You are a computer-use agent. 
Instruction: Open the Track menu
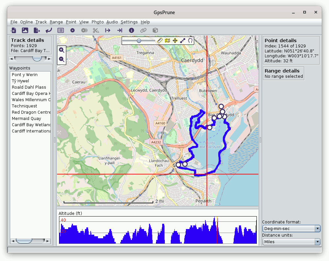click(41, 22)
